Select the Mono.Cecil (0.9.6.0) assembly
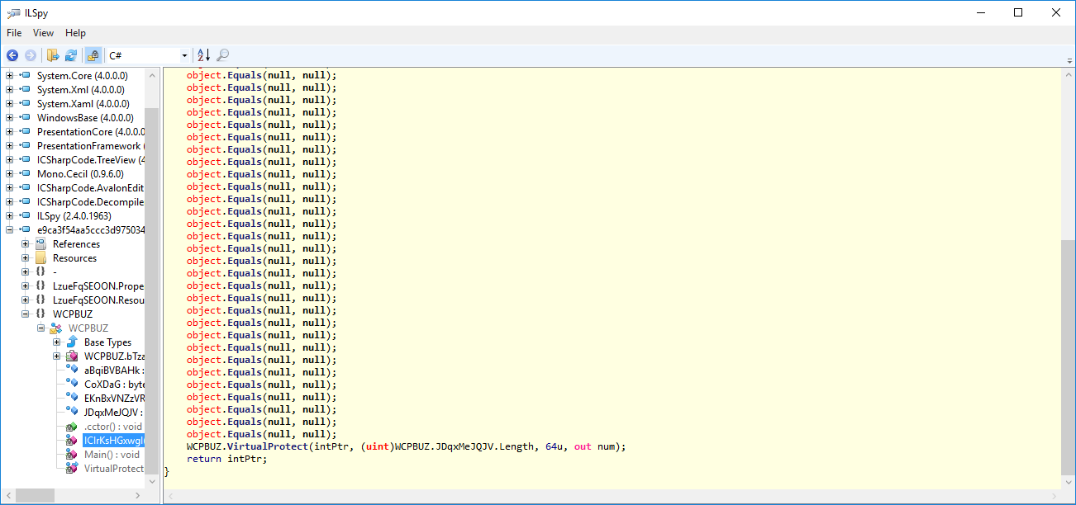The image size is (1076, 505). click(79, 174)
